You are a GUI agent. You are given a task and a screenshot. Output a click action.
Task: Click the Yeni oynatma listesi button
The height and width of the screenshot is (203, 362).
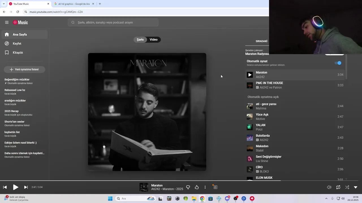(24, 69)
